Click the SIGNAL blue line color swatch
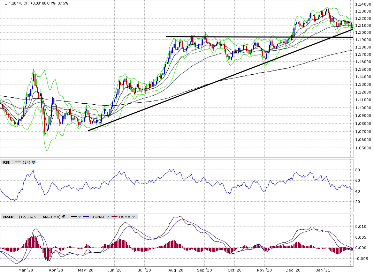374x275 pixels. click(86, 217)
